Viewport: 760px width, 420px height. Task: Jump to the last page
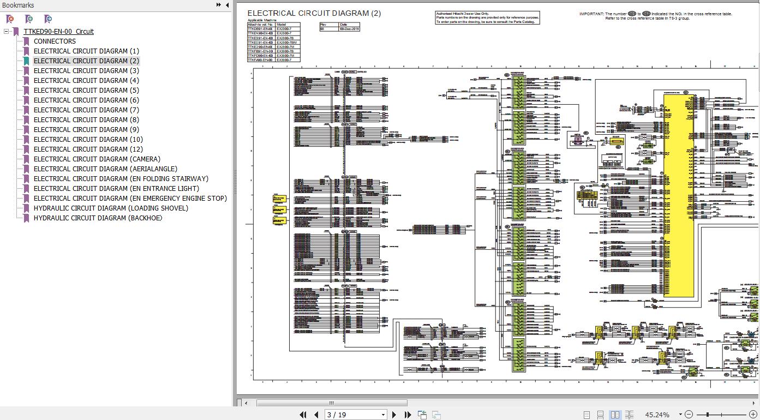407,415
